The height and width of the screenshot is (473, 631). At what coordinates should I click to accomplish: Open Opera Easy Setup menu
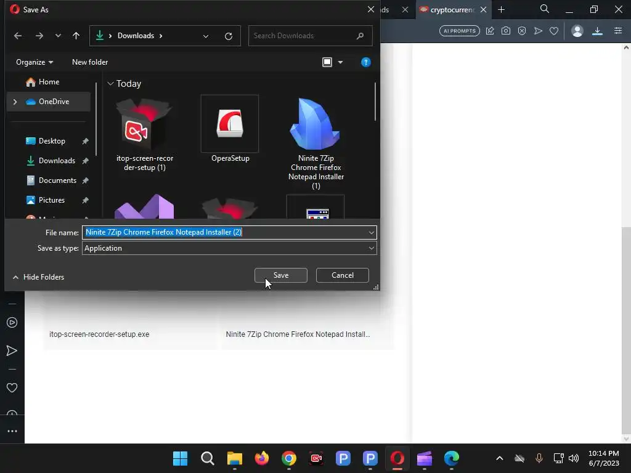(618, 31)
